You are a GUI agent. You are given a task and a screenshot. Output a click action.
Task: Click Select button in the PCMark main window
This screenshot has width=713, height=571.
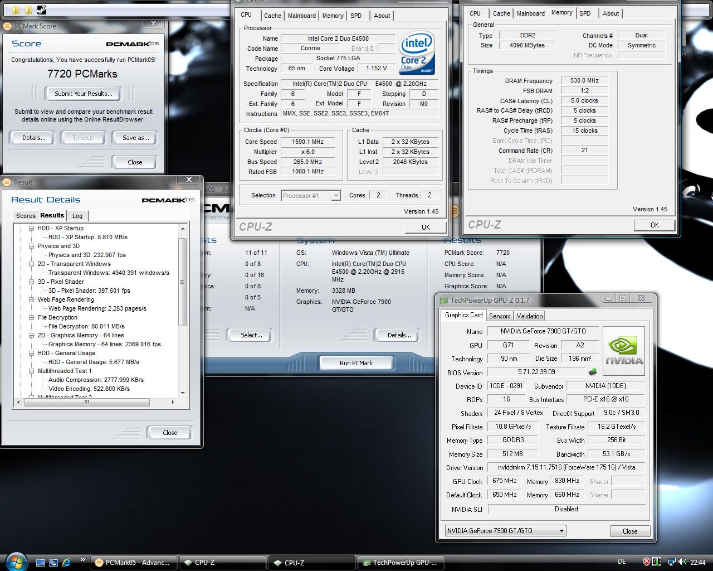click(x=251, y=335)
